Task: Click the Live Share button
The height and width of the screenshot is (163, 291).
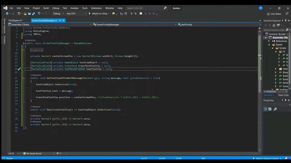Action: 274,14
